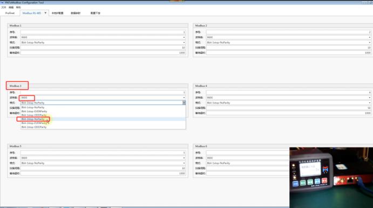This screenshot has height=208, width=373.
Task: Choose 8bit-2stop-EVENParity in the open list
Action: pyautogui.click(x=103, y=123)
